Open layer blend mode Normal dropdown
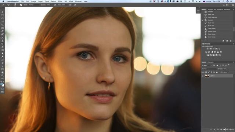Image resolution: width=235 pixels, height=132 pixels. tap(209, 69)
